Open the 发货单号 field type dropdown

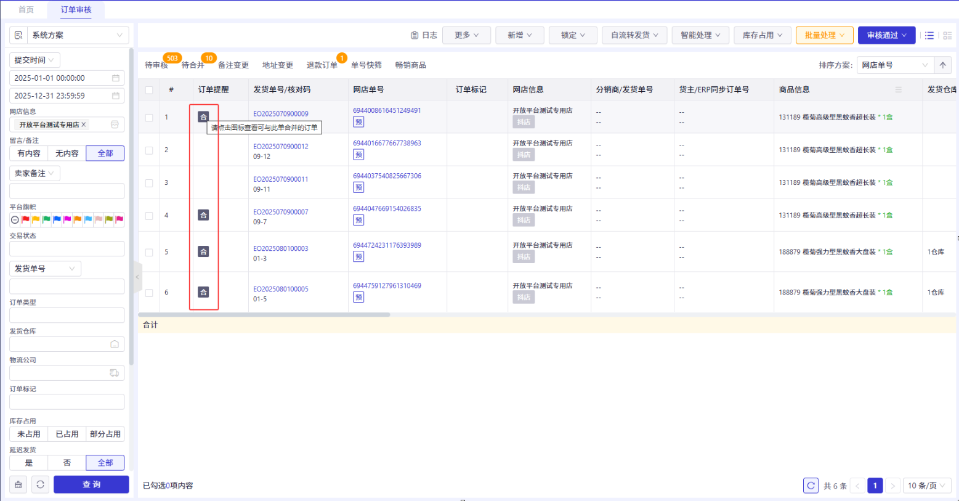[45, 269]
